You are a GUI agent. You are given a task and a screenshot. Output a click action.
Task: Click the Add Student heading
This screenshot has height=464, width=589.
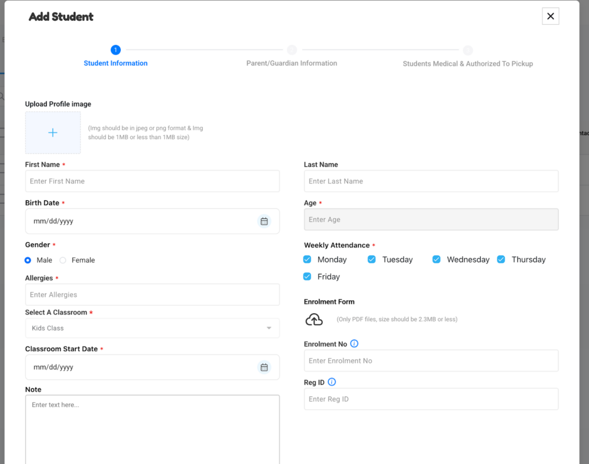[61, 17]
